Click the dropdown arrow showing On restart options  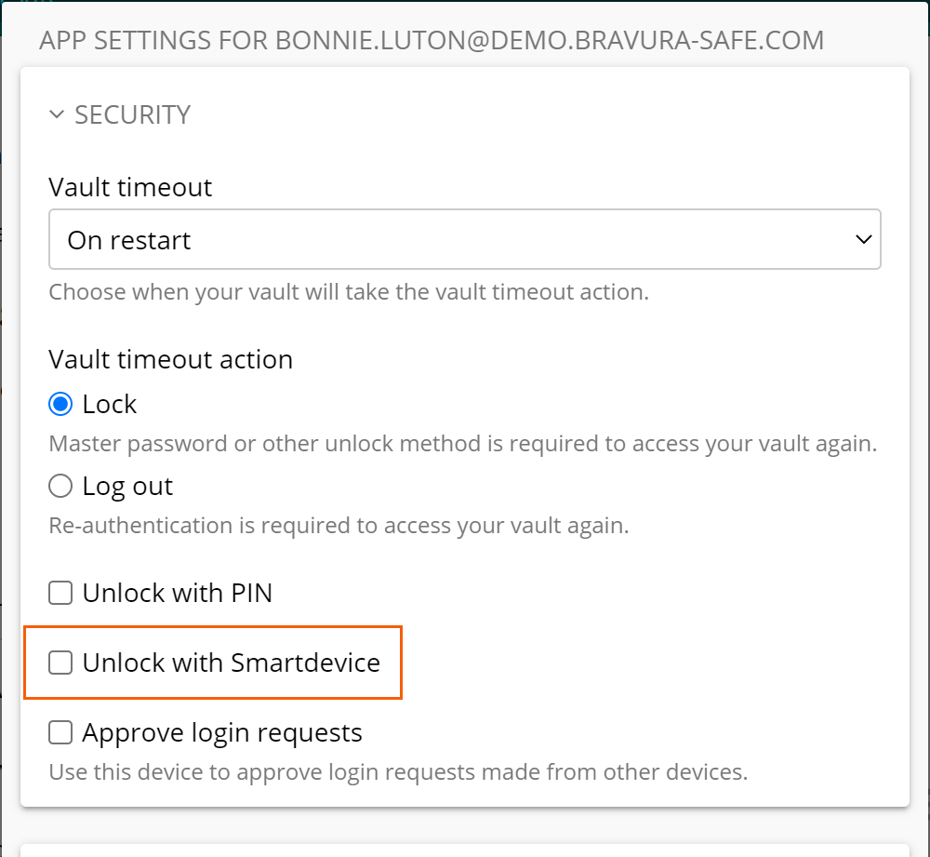coord(864,239)
